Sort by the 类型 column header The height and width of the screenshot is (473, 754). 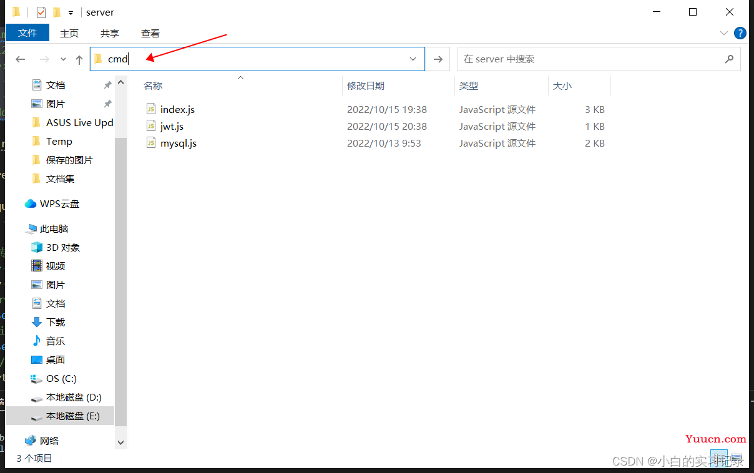(x=469, y=86)
